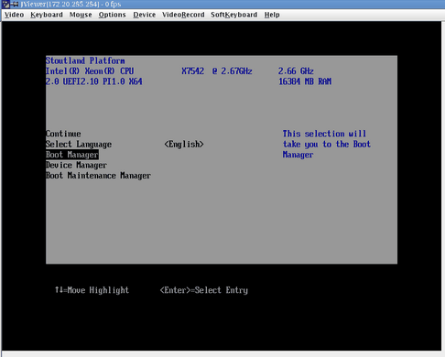445x357 pixels.
Task: Select the Continue entry
Action: 63,134
